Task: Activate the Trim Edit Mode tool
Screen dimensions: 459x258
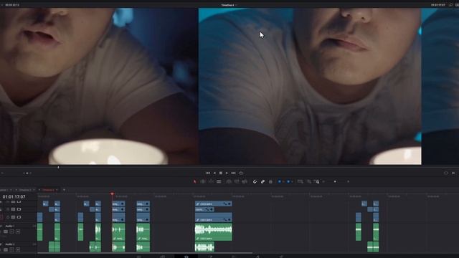Action: click(203, 181)
